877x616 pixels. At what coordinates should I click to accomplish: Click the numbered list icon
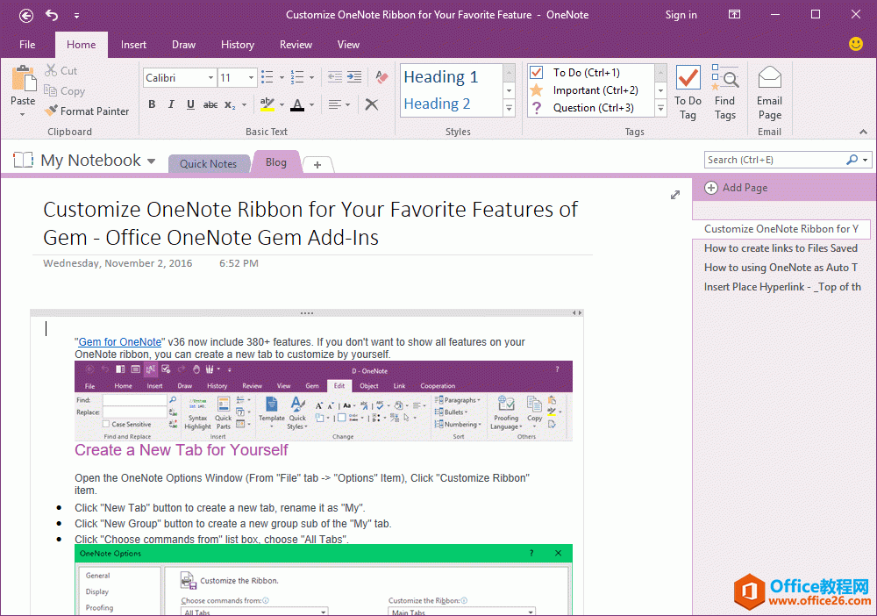click(x=297, y=77)
